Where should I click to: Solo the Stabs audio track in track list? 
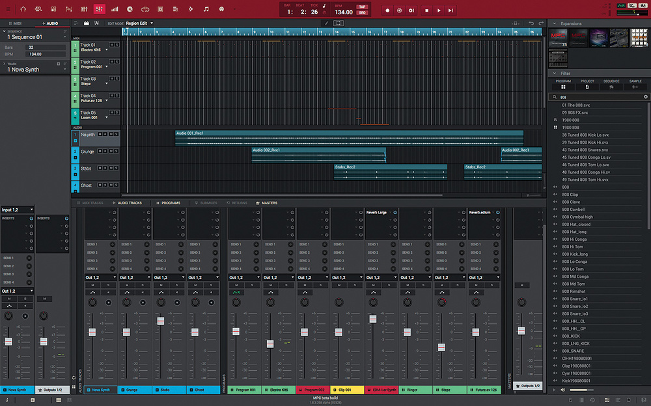(x=117, y=168)
